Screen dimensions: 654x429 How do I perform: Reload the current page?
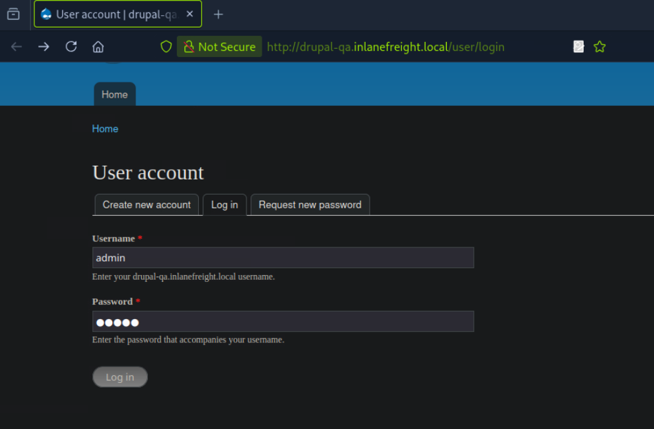[71, 47]
